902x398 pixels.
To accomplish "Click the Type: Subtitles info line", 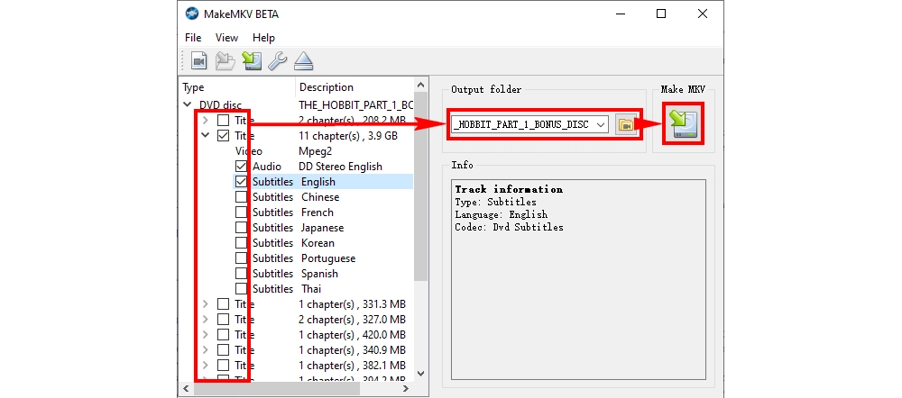I will click(495, 203).
